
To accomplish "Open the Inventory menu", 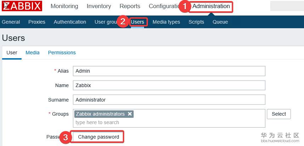I will (99, 6).
